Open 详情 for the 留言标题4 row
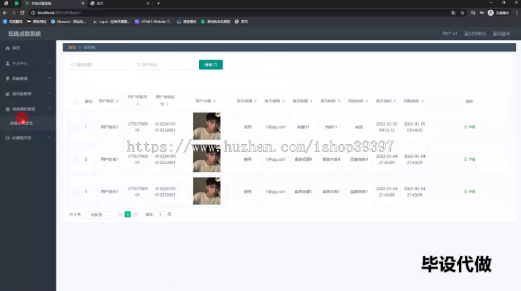The height and width of the screenshot is (291, 521). click(469, 159)
